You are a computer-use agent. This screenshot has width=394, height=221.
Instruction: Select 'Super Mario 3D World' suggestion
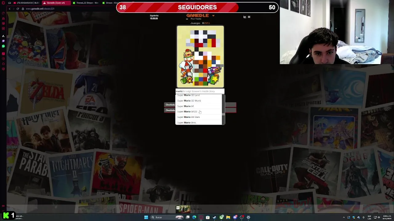click(x=199, y=101)
